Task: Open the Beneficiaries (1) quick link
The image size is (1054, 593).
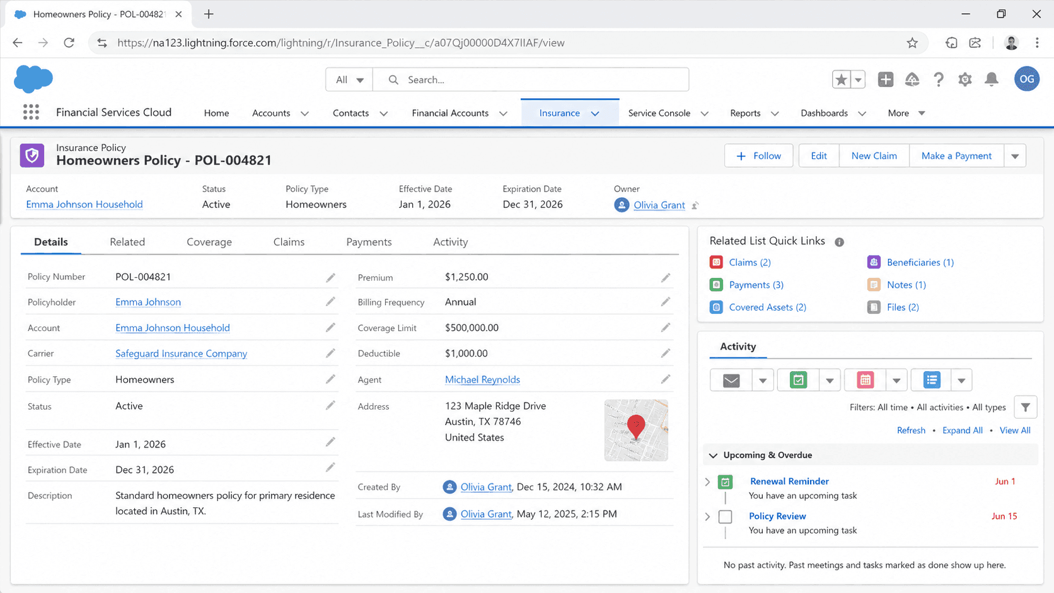Action: click(920, 262)
